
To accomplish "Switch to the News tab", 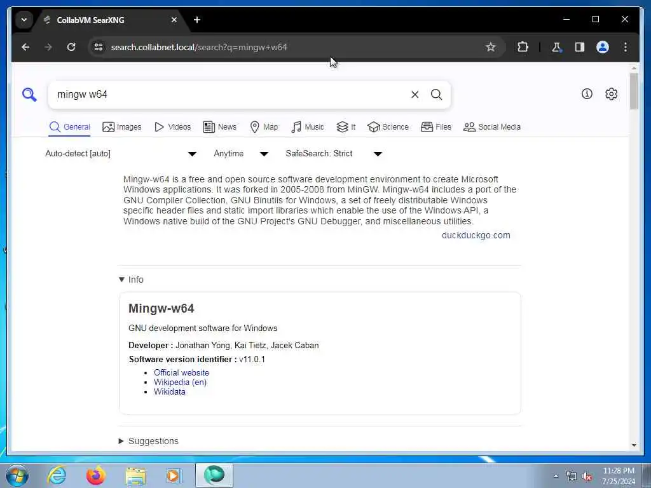I will pos(219,127).
